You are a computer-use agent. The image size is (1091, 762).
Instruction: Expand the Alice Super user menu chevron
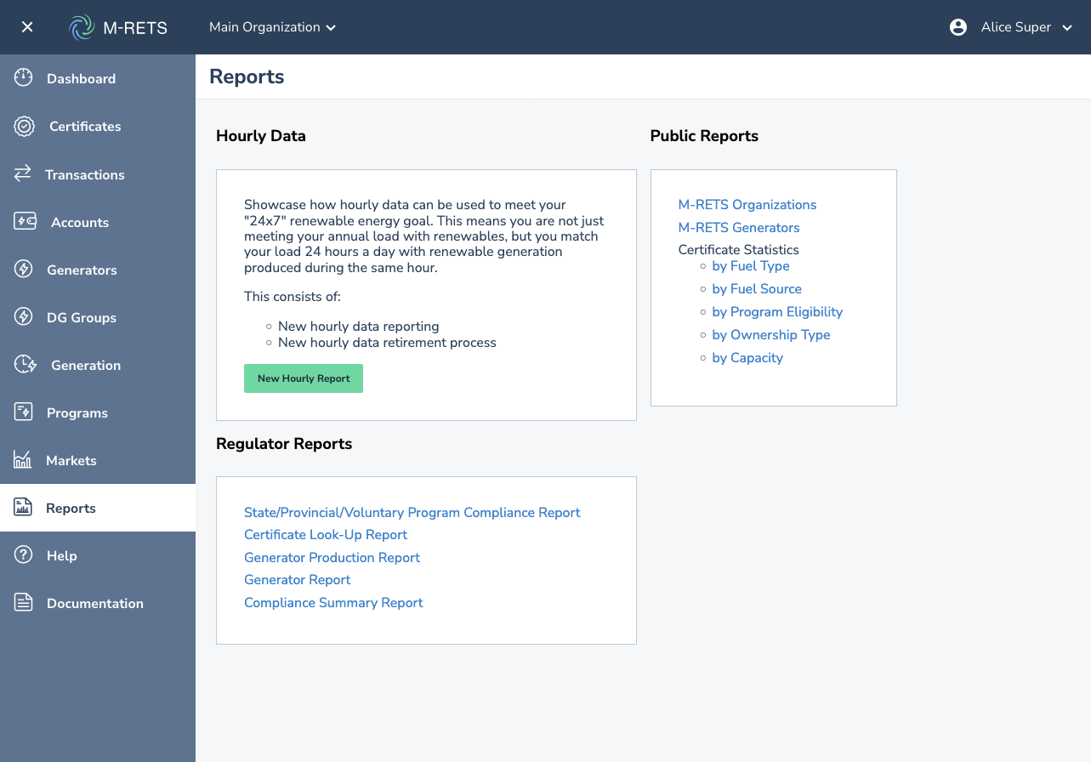1068,28
